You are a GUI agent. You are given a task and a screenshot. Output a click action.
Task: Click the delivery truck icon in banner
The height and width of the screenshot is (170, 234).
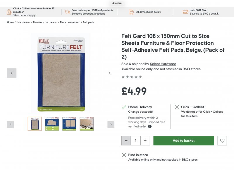68,12
